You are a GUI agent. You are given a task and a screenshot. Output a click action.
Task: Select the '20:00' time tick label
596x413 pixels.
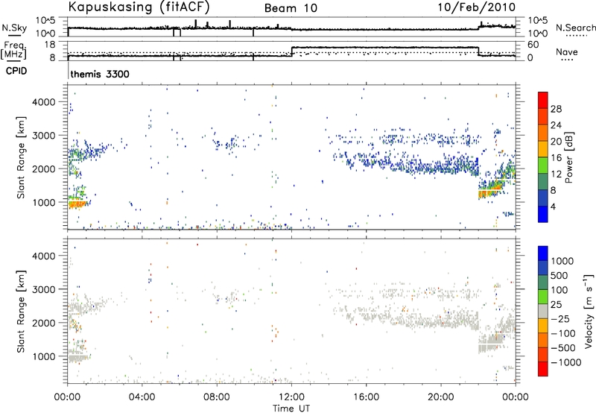tap(441, 397)
